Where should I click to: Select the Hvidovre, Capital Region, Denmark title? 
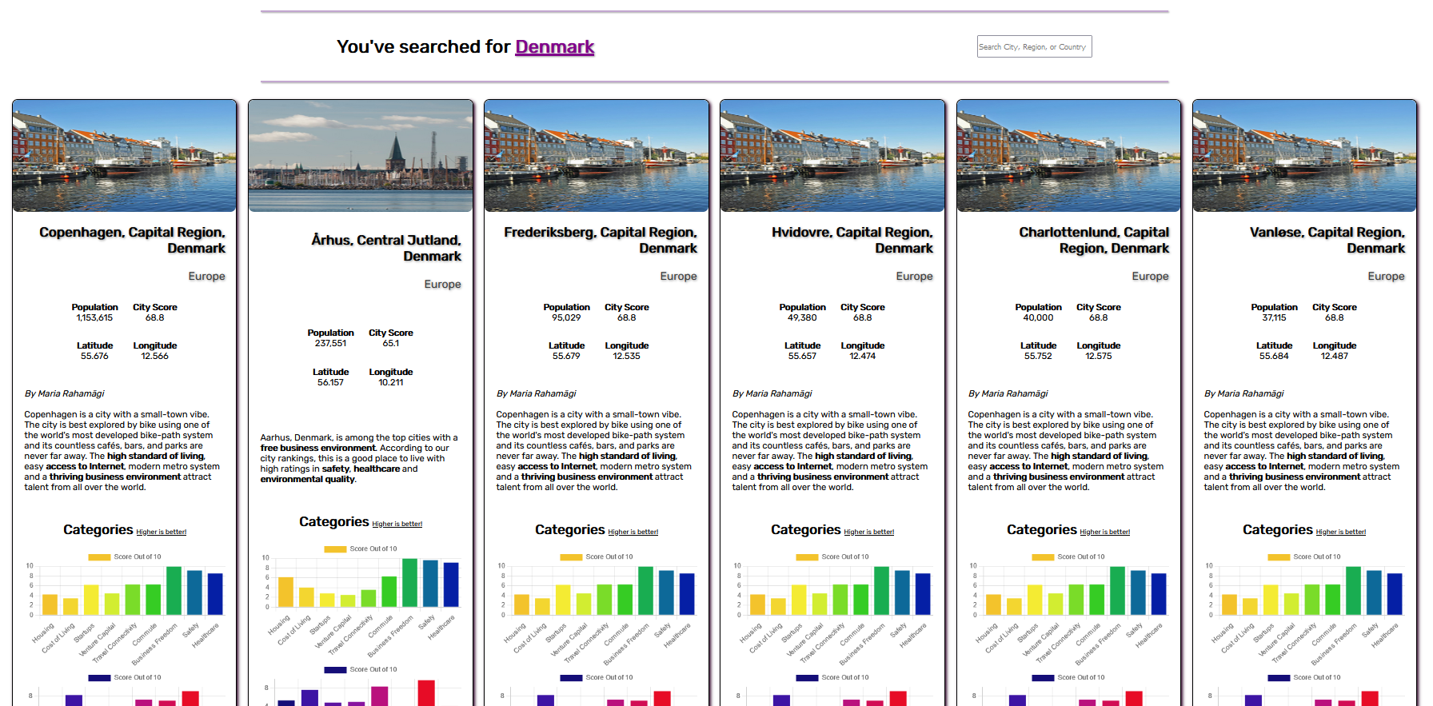(x=852, y=240)
